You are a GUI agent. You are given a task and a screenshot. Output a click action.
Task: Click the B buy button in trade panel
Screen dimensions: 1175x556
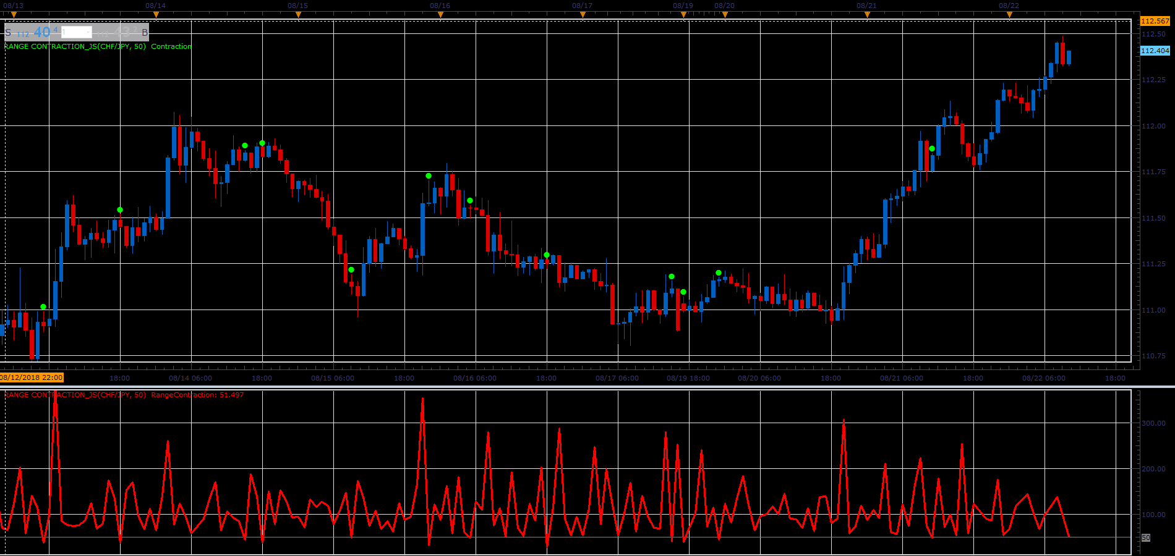145,32
